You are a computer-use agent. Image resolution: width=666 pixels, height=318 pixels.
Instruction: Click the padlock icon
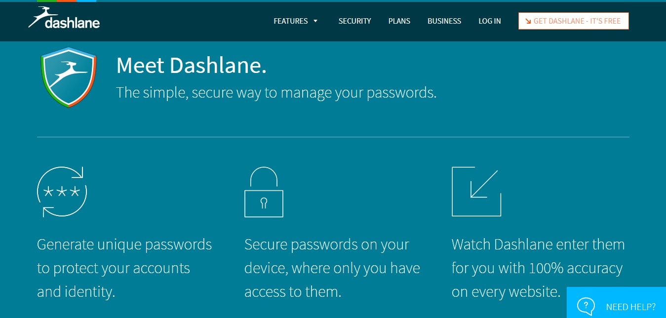click(264, 192)
